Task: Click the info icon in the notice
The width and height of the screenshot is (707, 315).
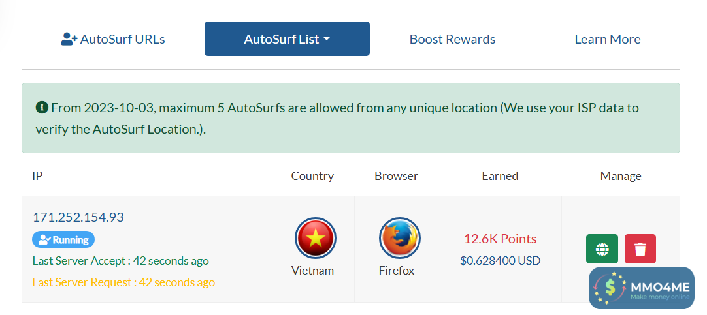Action: pyautogui.click(x=42, y=107)
